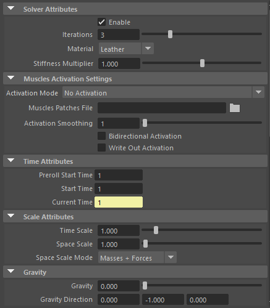Click the Activation Smoothing value field
270x308 pixels.
119,123
